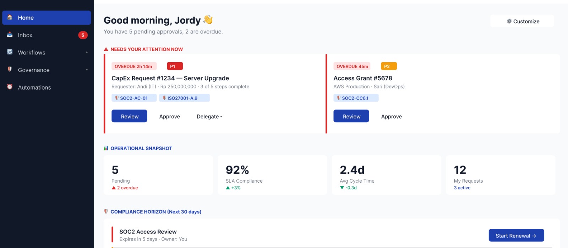Screen dimensions: 568x248
Task: Click Start Renewal for SOC2 Access Review
Action: click(x=516, y=236)
